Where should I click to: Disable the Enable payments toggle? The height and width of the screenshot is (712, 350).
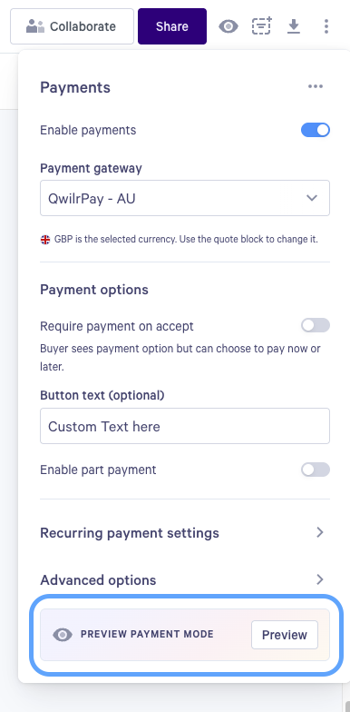[x=316, y=131]
